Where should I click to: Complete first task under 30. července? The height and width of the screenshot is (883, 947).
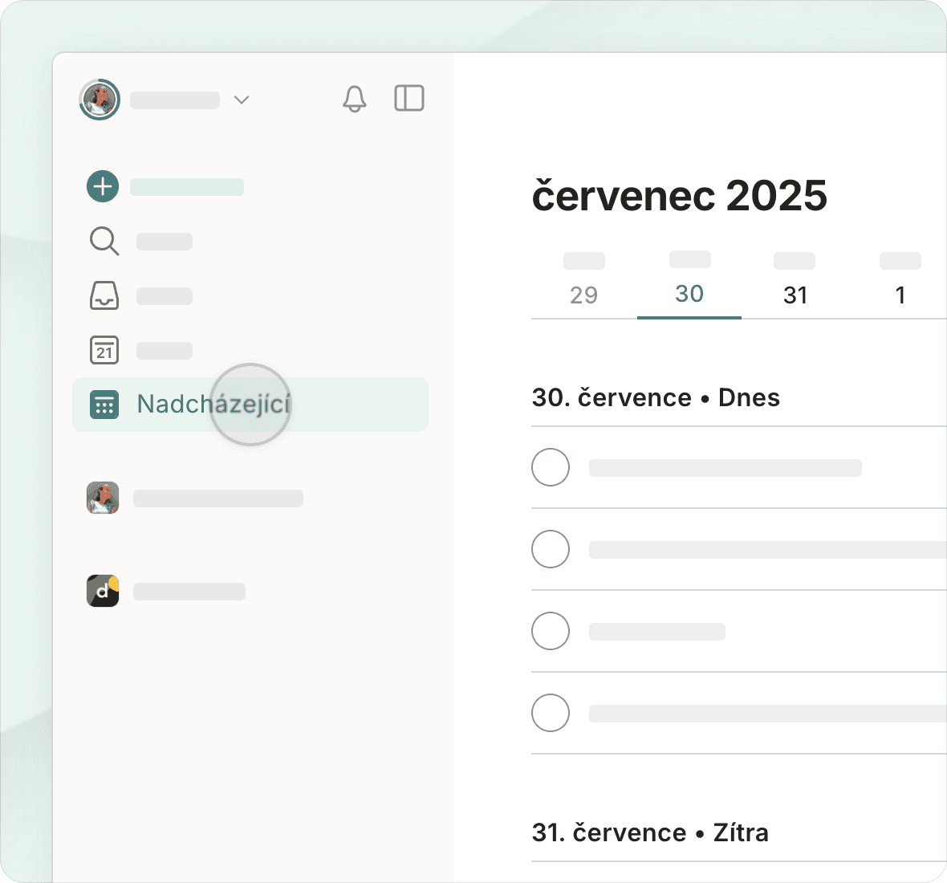point(551,467)
